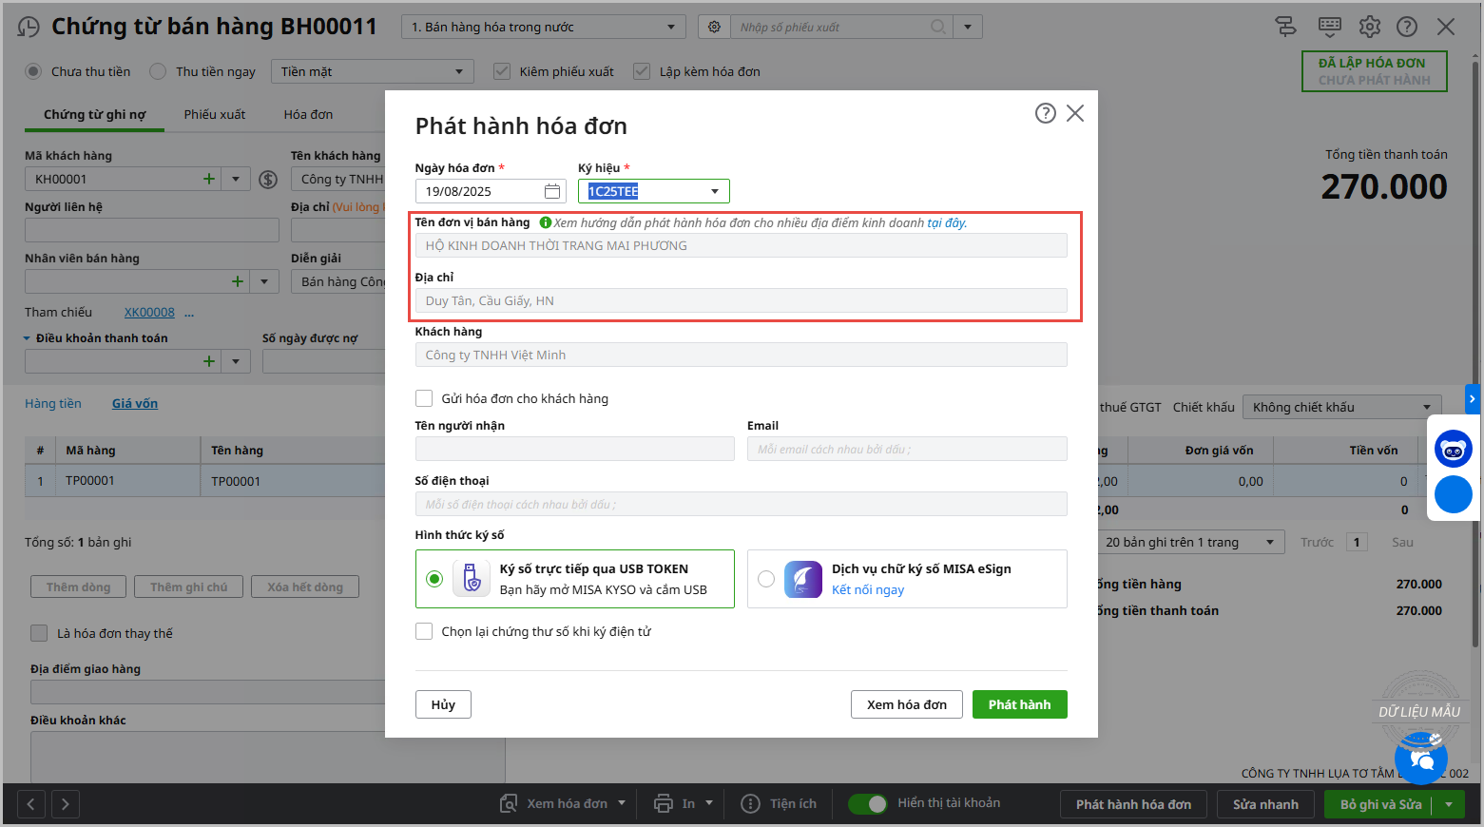
Task: Click the history icon beside the voucher title
Action: point(29,28)
